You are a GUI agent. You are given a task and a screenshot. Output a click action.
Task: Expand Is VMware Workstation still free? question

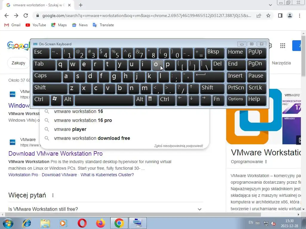pyautogui.click(x=106, y=209)
